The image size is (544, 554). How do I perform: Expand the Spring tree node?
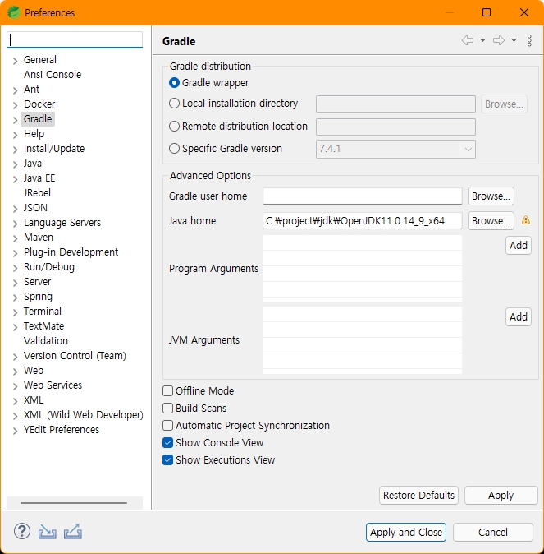pyautogui.click(x=15, y=298)
